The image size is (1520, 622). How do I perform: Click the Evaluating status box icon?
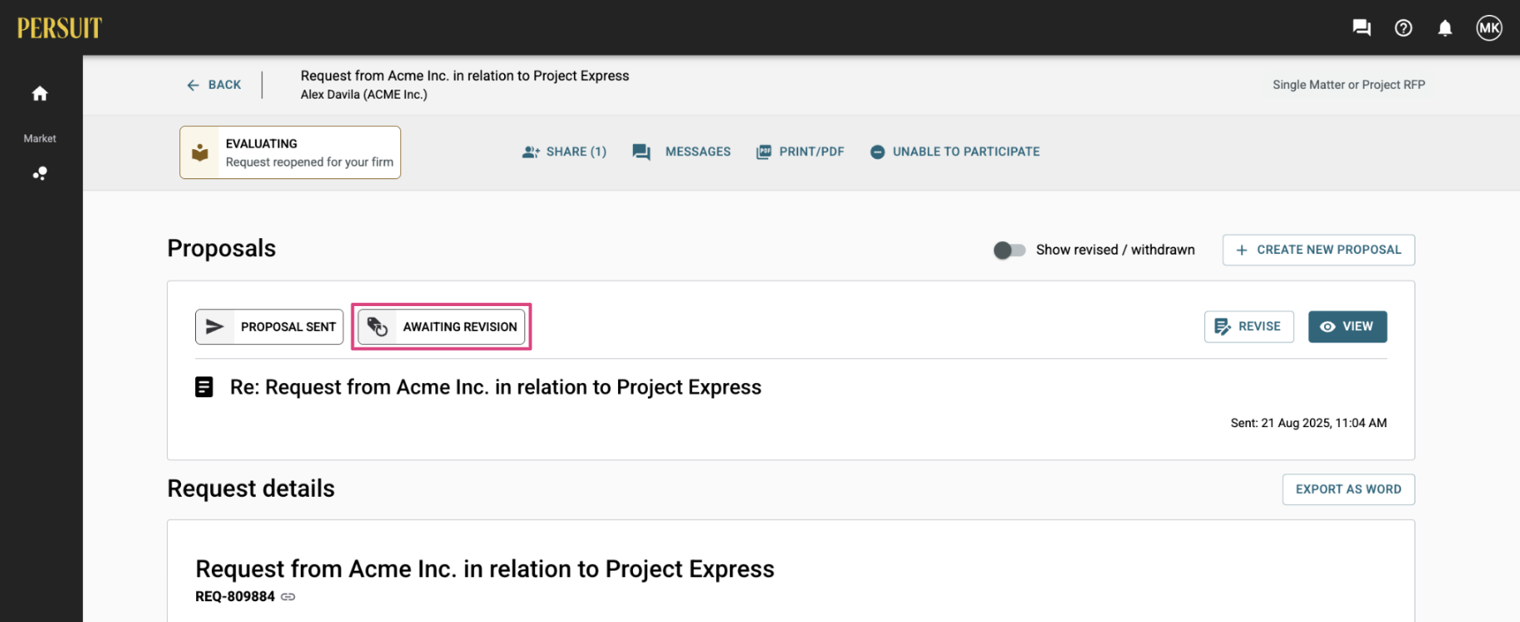click(200, 153)
